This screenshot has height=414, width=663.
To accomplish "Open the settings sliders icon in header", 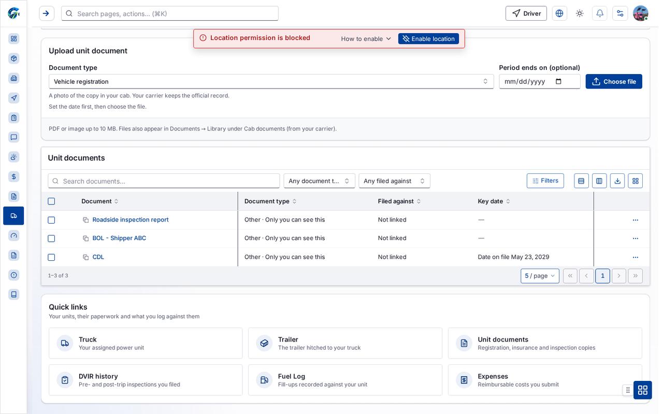I will (x=620, y=13).
